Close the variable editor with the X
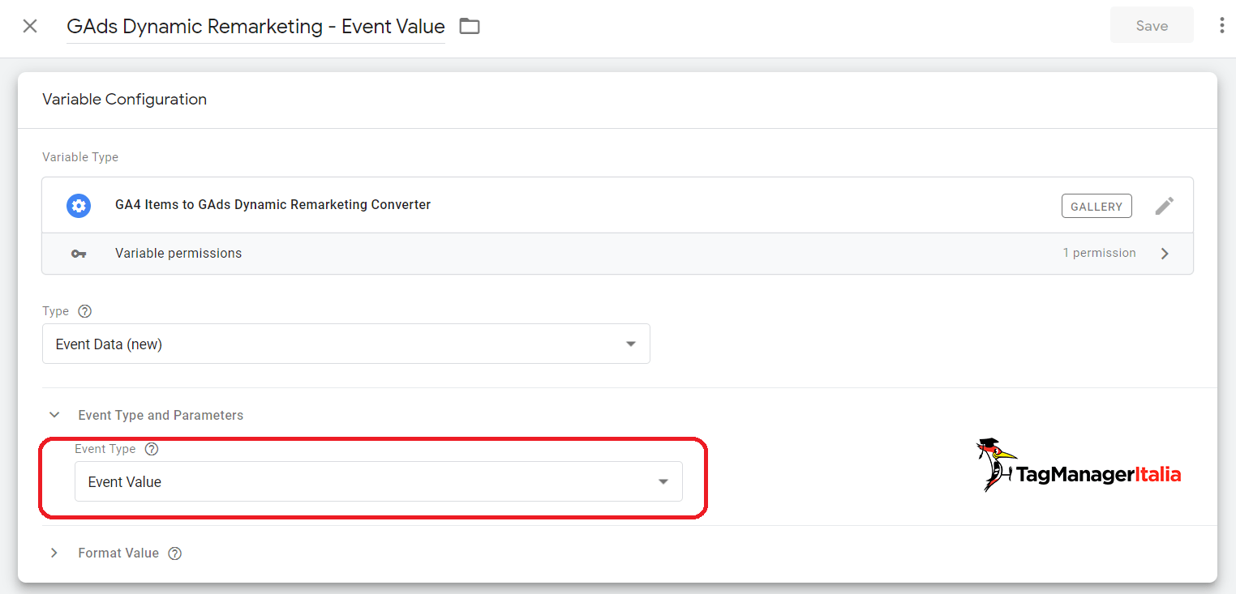Screen dimensions: 1236x594 point(30,25)
